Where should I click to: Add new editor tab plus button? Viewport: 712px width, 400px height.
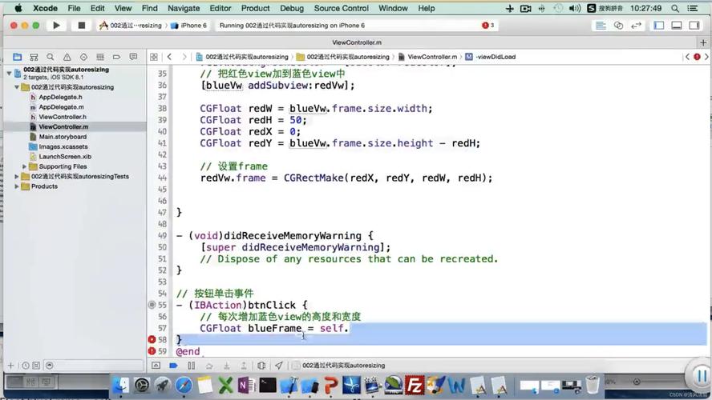(703, 42)
